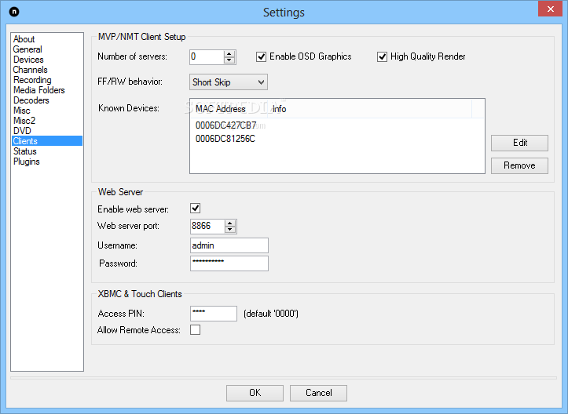Select Recording in the sidebar list
The image size is (568, 414).
click(32, 79)
